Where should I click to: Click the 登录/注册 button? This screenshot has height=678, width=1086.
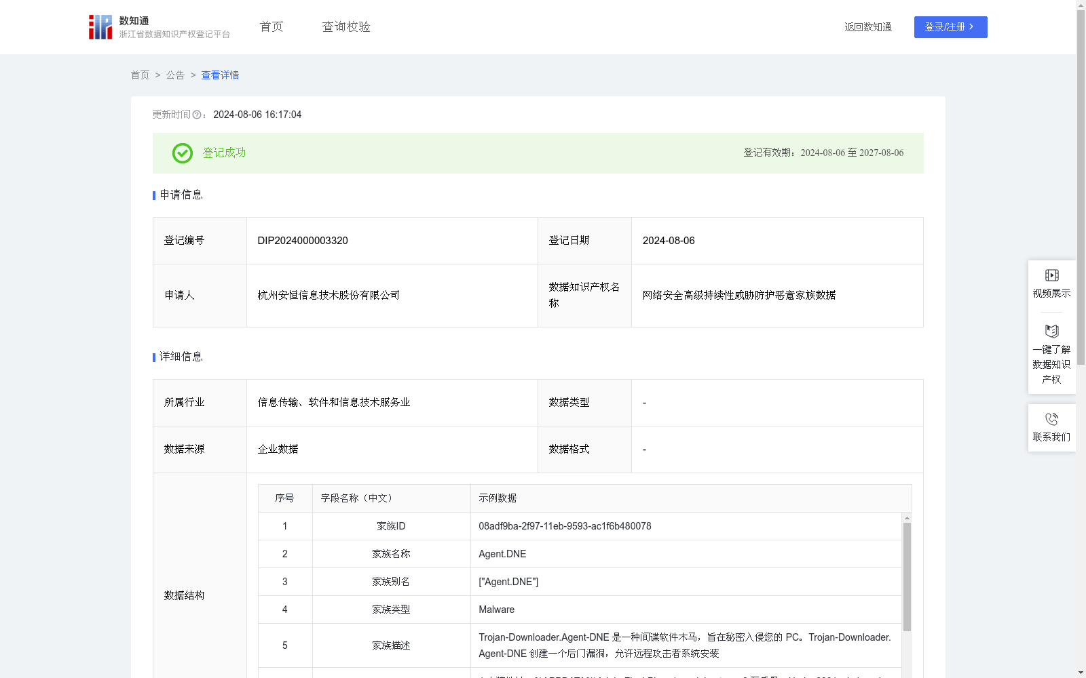[x=950, y=27]
